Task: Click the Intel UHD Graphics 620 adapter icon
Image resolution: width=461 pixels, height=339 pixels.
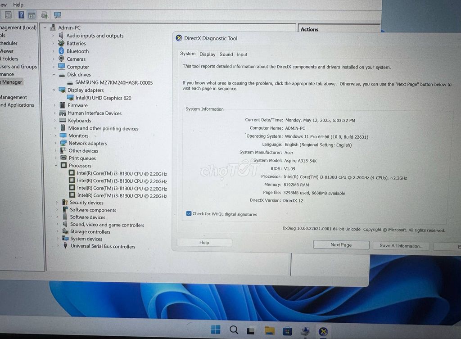Action: 70,98
